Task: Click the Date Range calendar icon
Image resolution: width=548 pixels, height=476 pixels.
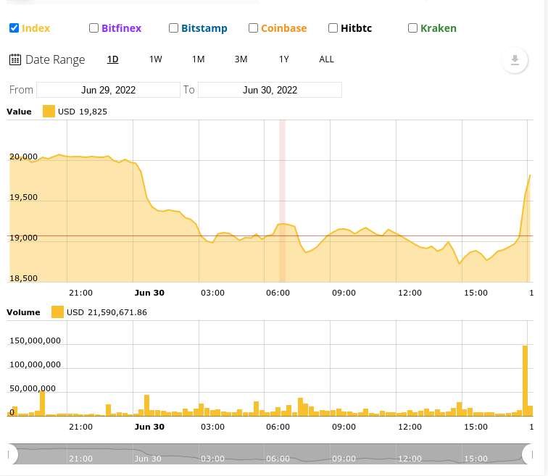Action: [15, 59]
